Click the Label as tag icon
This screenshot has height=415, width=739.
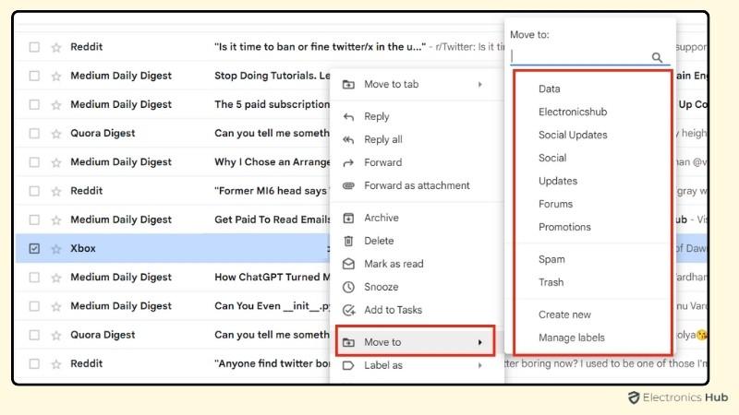(x=348, y=365)
